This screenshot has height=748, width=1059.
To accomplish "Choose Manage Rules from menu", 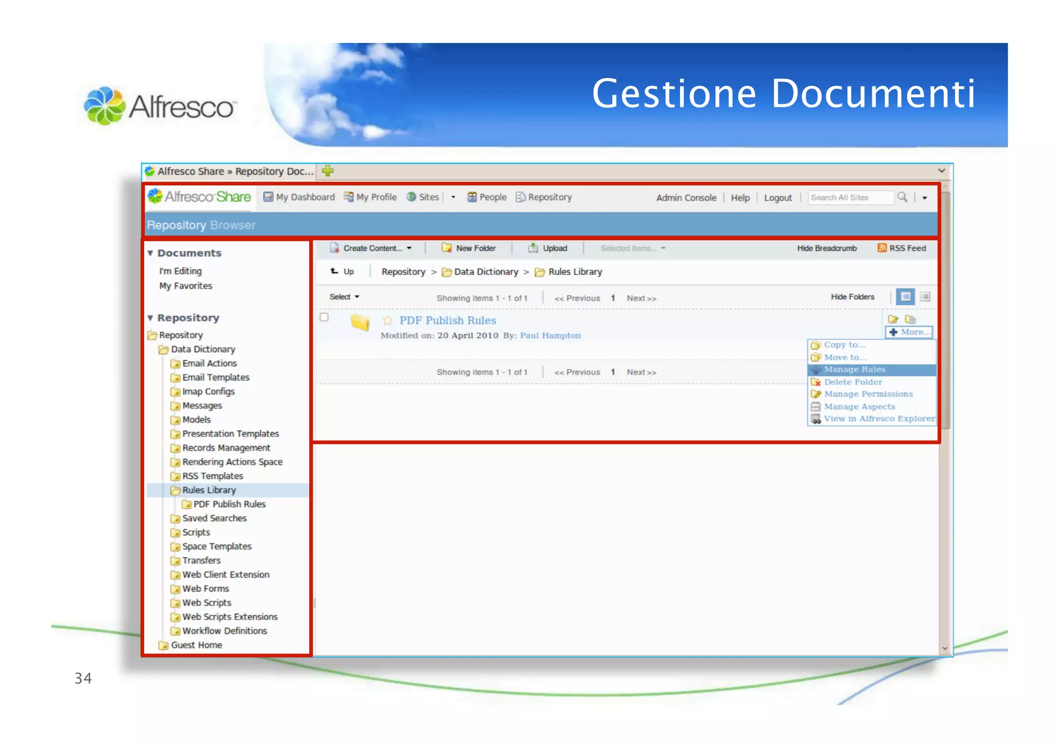I will (872, 370).
